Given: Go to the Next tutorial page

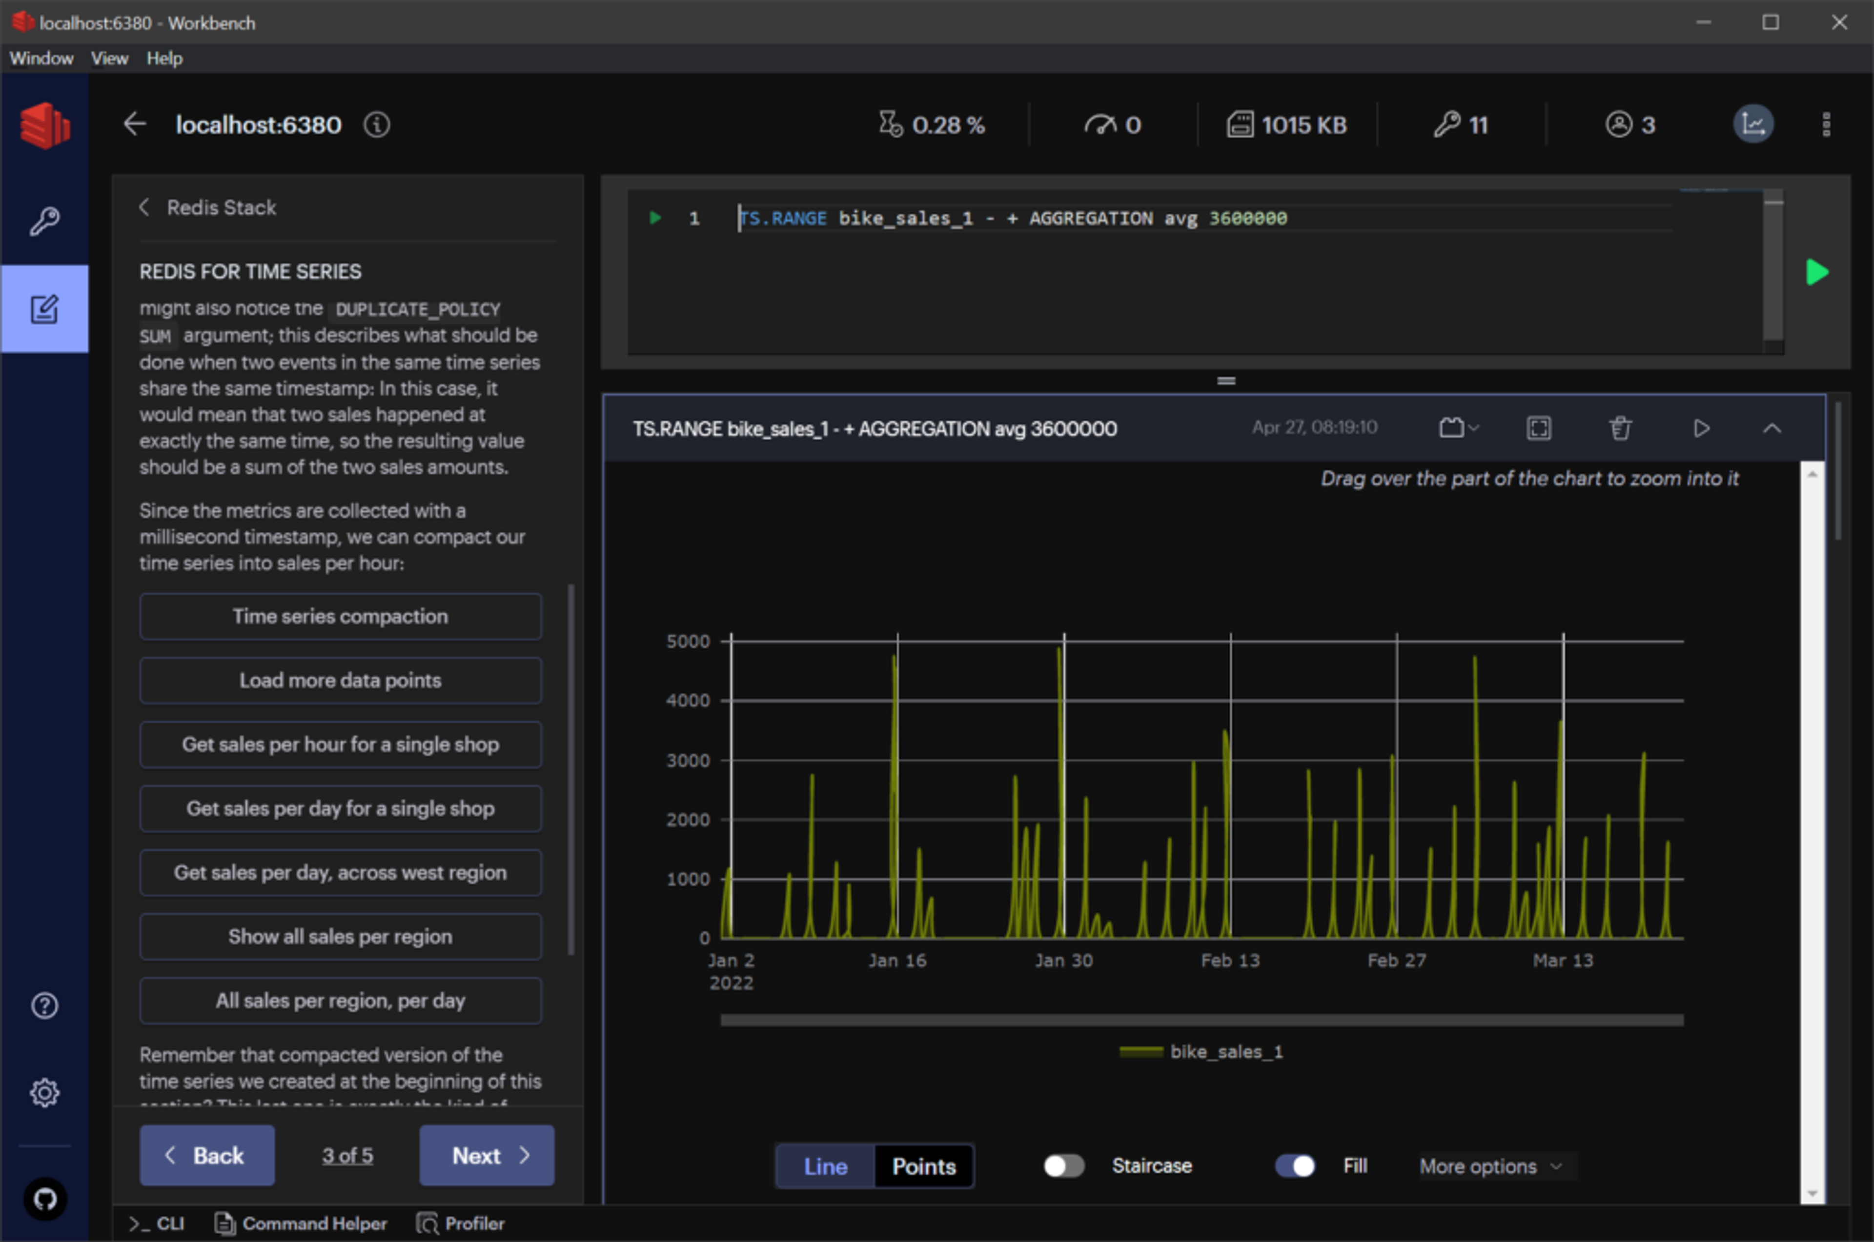Looking at the screenshot, I should (x=487, y=1156).
